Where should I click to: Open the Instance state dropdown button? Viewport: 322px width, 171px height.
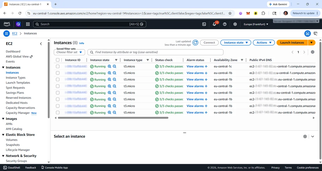[x=236, y=43]
